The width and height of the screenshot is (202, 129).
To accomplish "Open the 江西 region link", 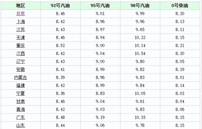I will point(20,53).
